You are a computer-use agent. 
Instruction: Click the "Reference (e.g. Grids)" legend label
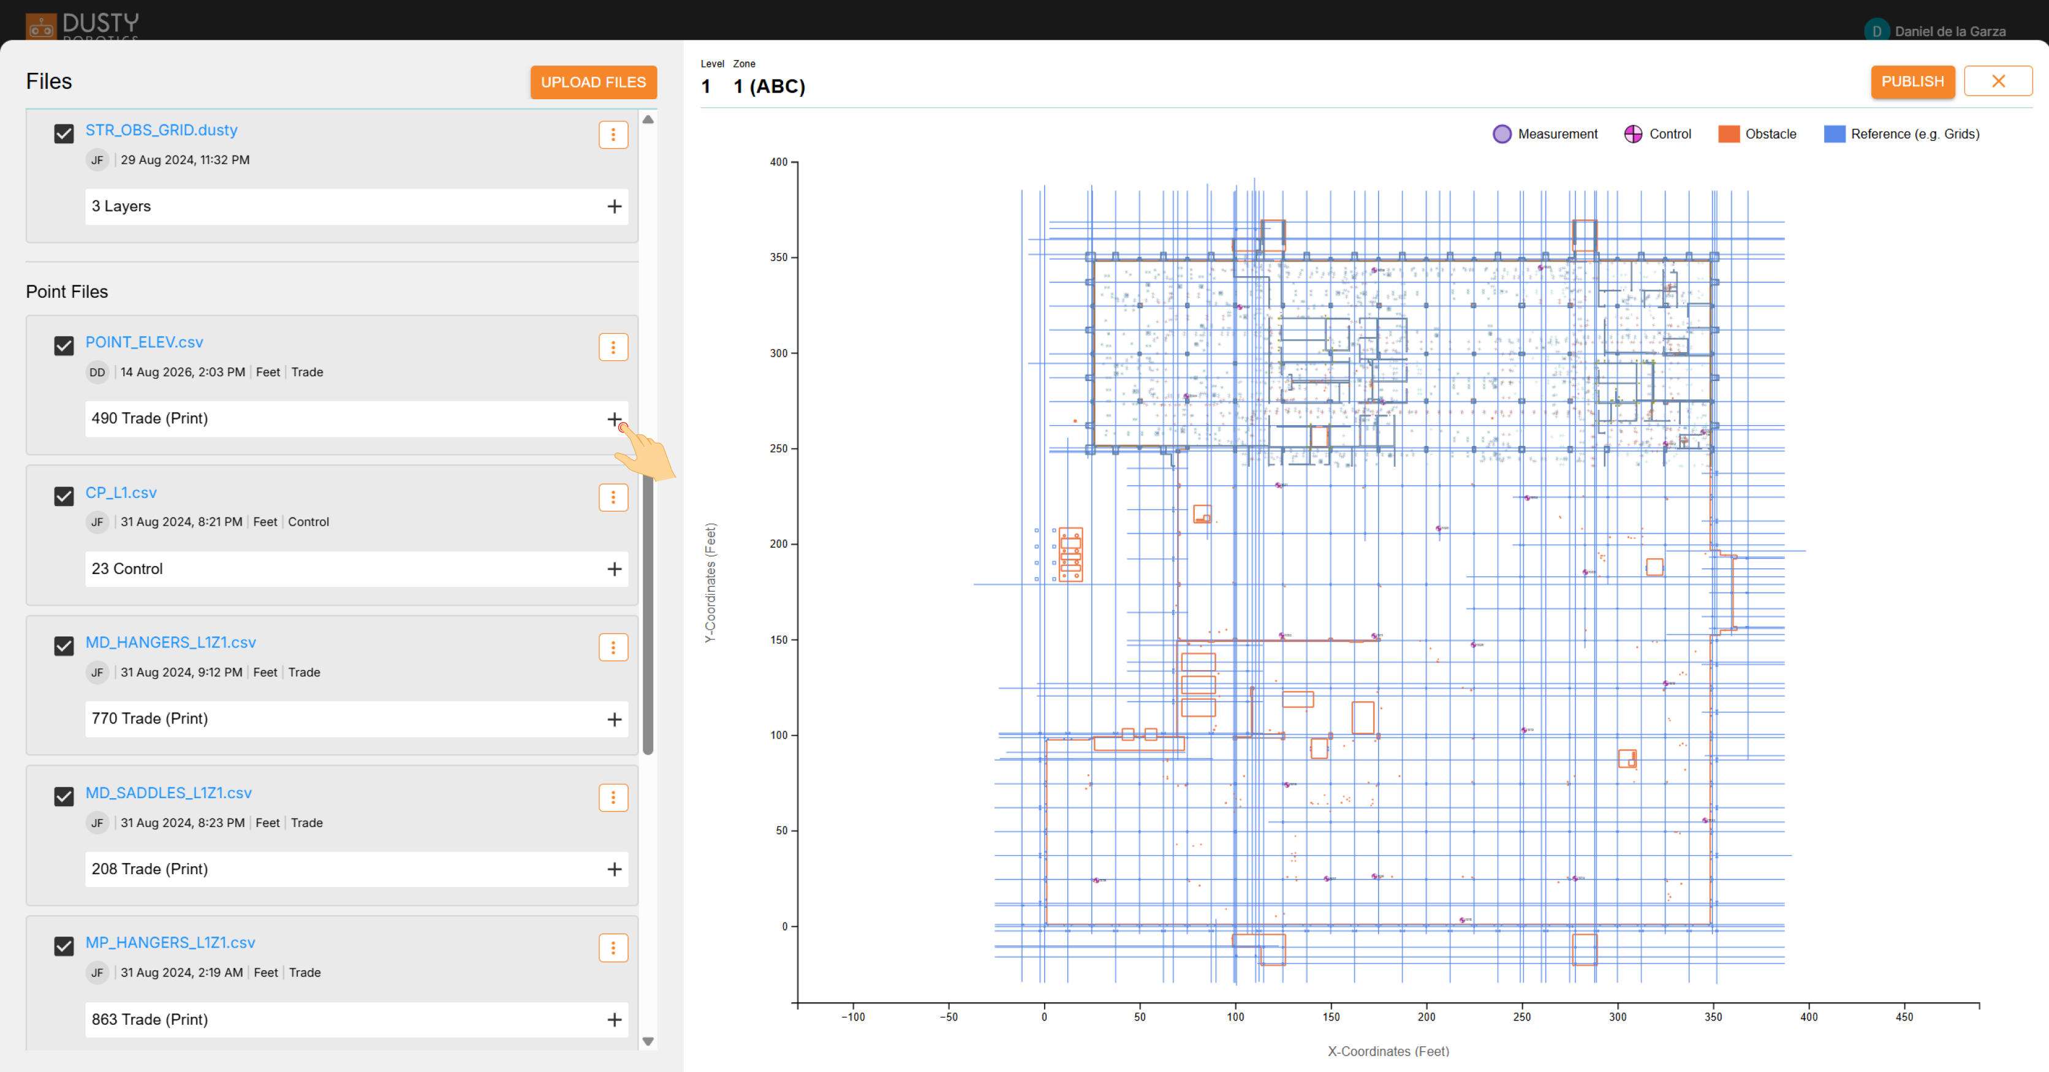pyautogui.click(x=1915, y=134)
